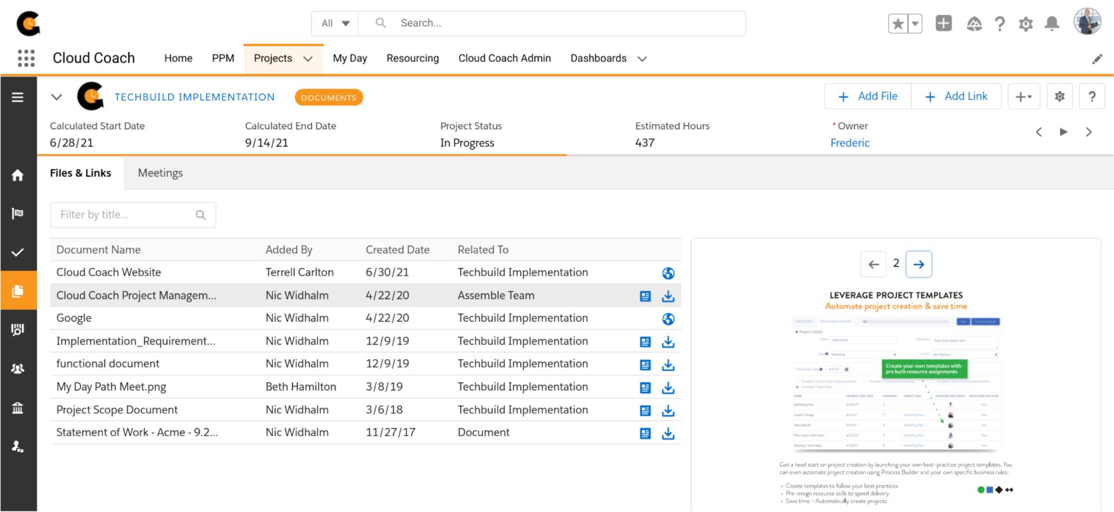Go to next header fields arrow
The width and height of the screenshot is (1114, 512).
point(1089,132)
